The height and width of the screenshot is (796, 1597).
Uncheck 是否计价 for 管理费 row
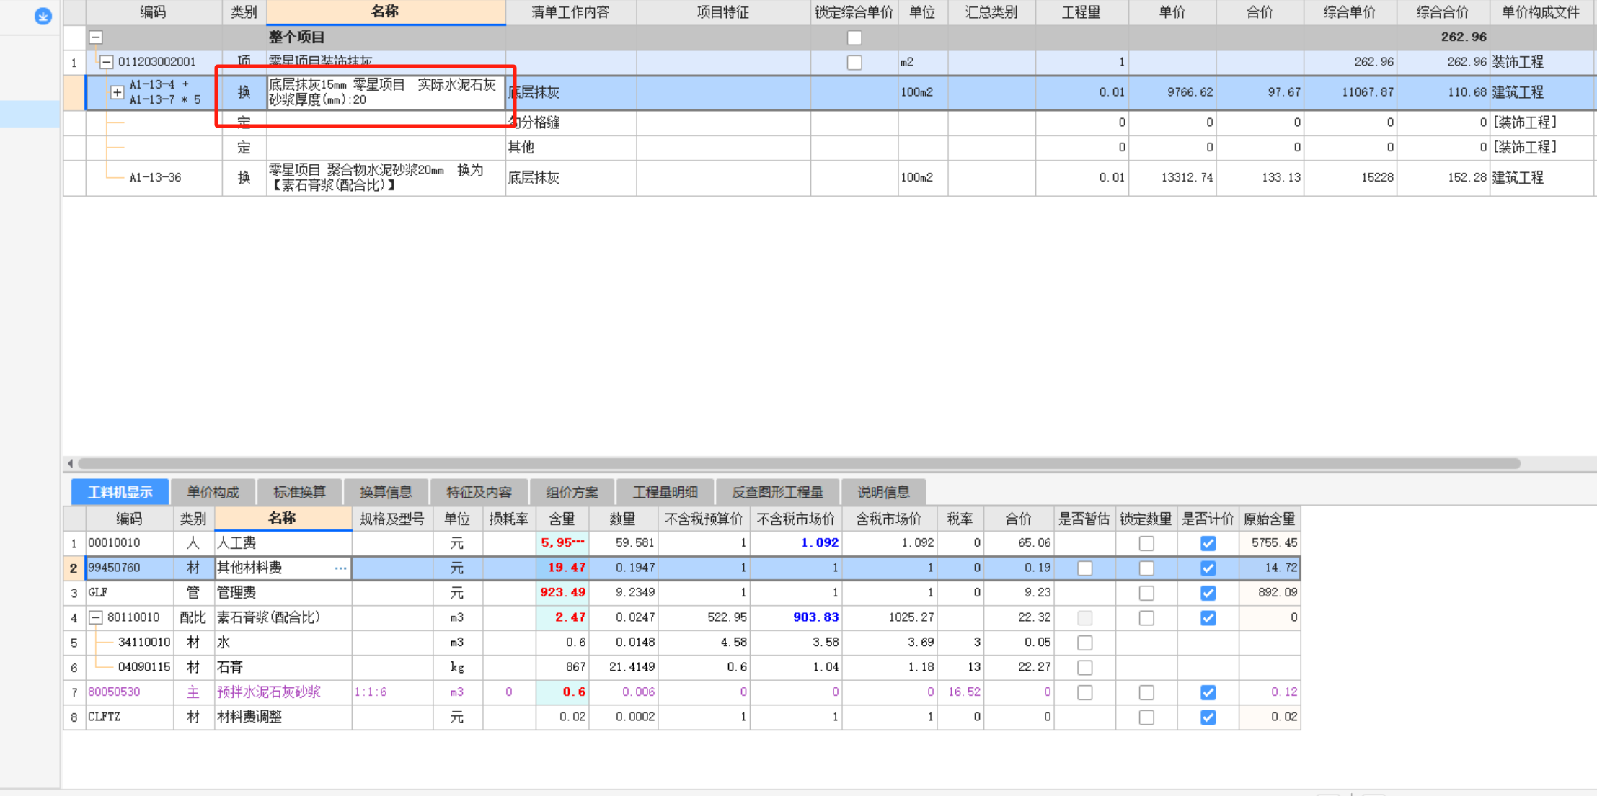[1208, 593]
